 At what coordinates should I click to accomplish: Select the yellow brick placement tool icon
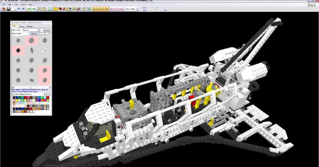pos(56,9)
